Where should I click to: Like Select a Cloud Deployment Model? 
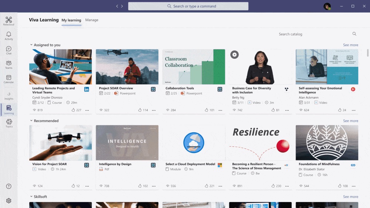click(206, 186)
